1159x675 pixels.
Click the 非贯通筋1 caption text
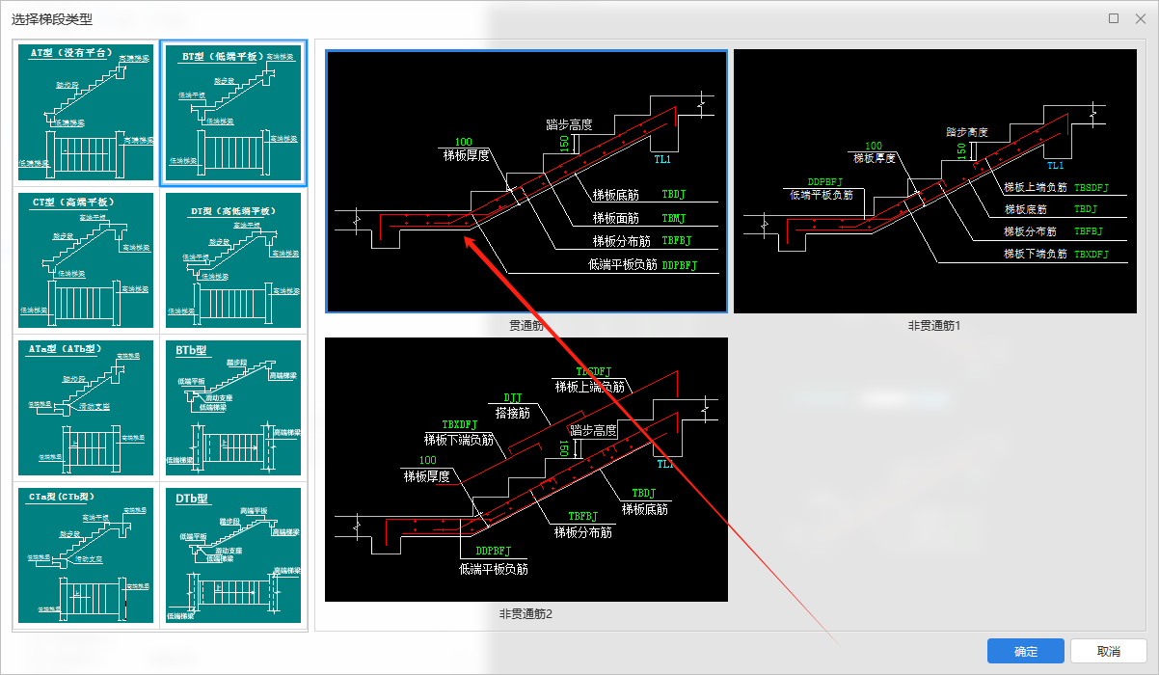[x=935, y=326]
